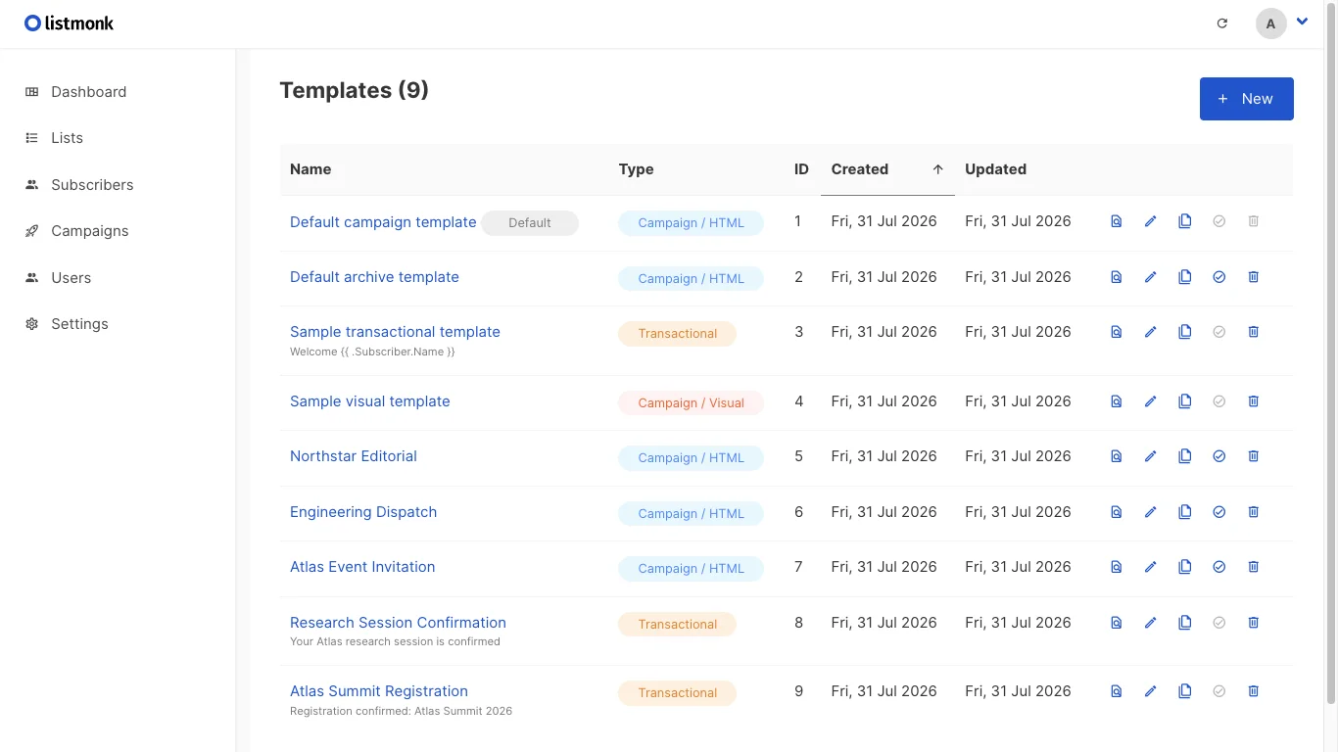Open Sample visual template link
Image resolution: width=1338 pixels, height=752 pixels.
click(370, 401)
